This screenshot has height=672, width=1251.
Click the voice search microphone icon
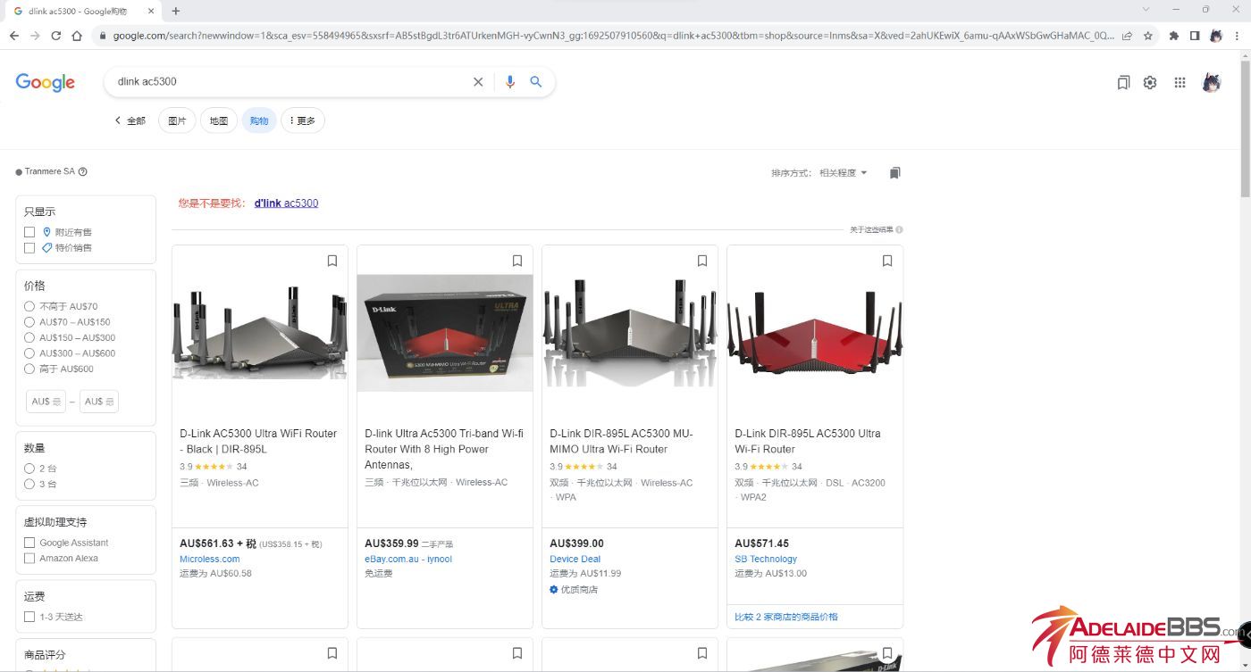tap(509, 82)
